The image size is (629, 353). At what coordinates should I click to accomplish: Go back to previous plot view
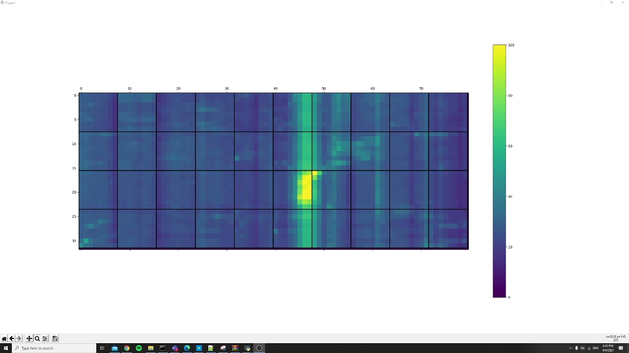12,338
